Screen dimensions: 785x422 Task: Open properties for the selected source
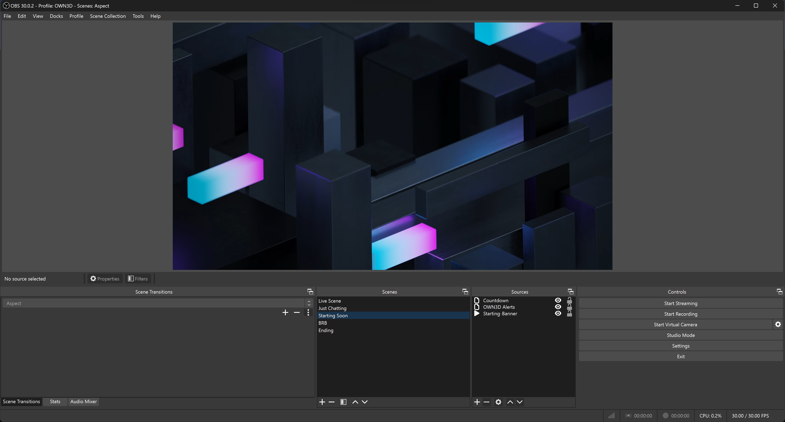(x=105, y=278)
